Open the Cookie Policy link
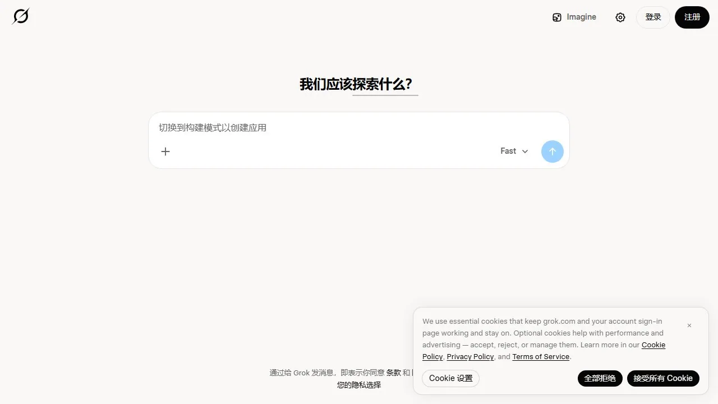The width and height of the screenshot is (718, 404). point(653,345)
